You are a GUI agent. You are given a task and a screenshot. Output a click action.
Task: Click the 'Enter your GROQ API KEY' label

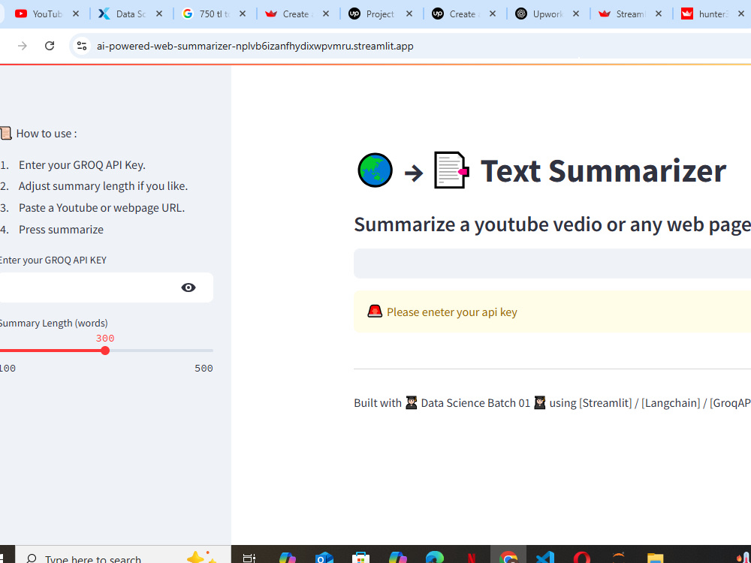(x=53, y=260)
